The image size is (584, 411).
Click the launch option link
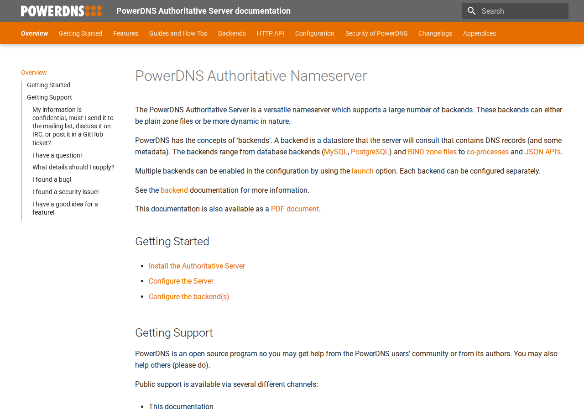point(363,171)
